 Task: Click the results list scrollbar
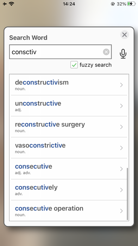click(x=127, y=194)
